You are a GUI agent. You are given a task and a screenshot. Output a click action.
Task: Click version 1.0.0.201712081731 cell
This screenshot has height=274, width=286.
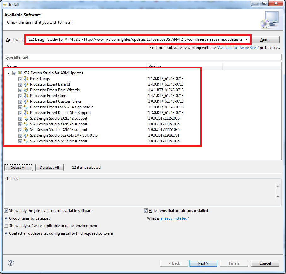click(164, 135)
